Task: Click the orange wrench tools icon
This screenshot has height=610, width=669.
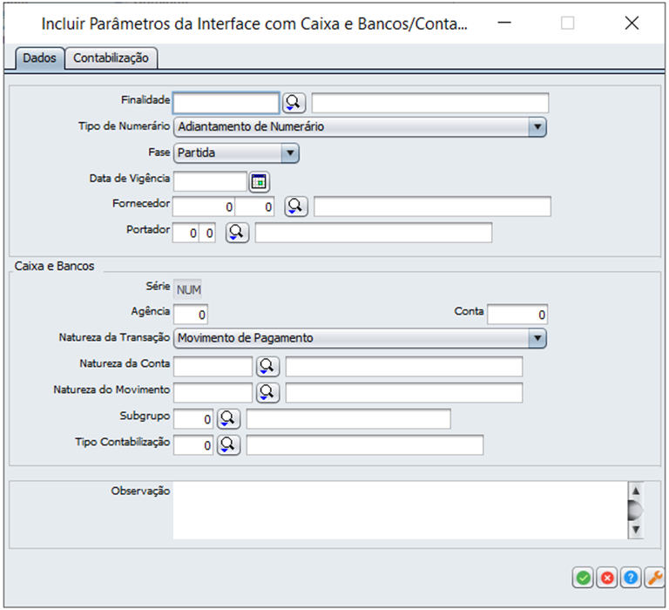Action: coord(653,577)
